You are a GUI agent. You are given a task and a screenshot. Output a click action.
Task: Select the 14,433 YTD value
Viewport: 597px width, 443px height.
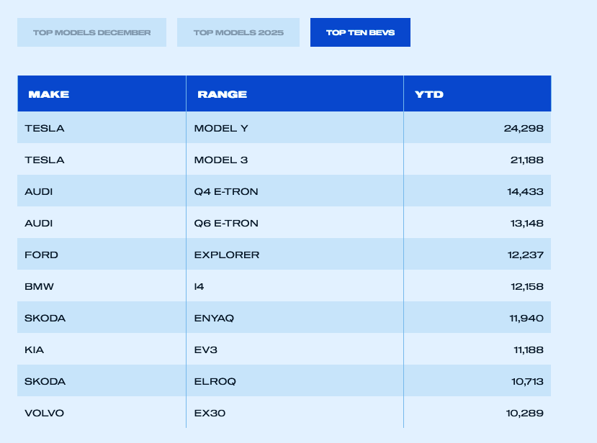tap(525, 191)
